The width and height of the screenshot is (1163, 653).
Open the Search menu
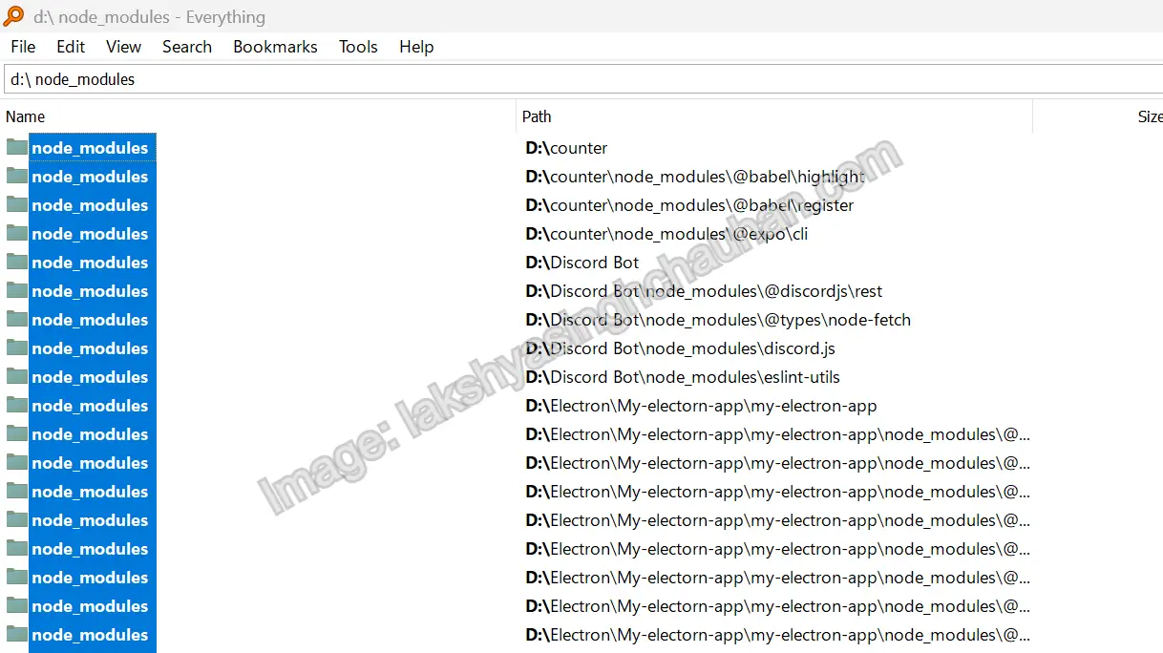187,47
